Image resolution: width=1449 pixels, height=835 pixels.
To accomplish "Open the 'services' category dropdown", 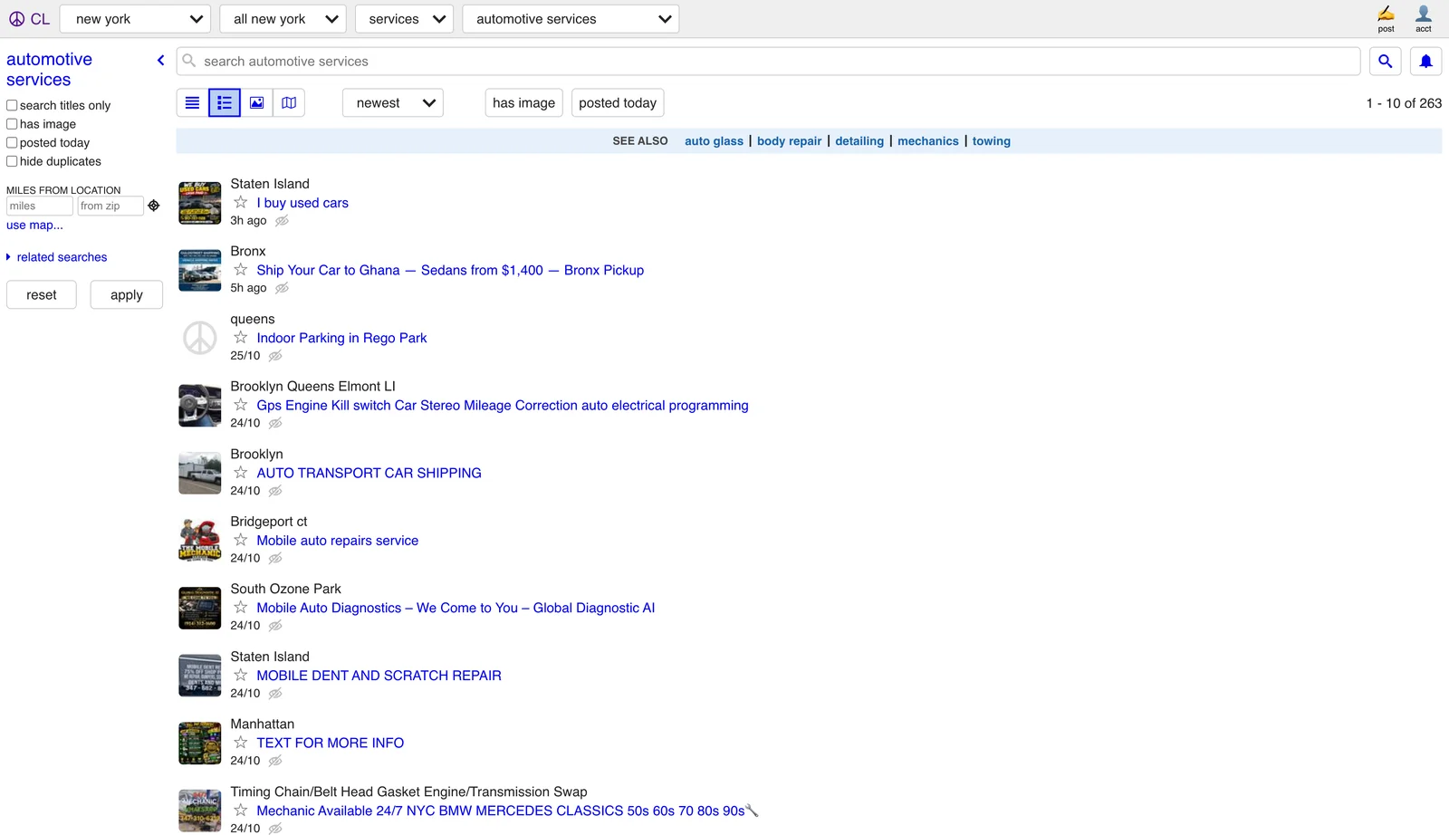I will [404, 19].
